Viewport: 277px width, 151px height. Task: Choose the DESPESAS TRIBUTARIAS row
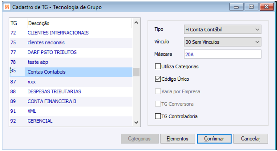coord(54,91)
